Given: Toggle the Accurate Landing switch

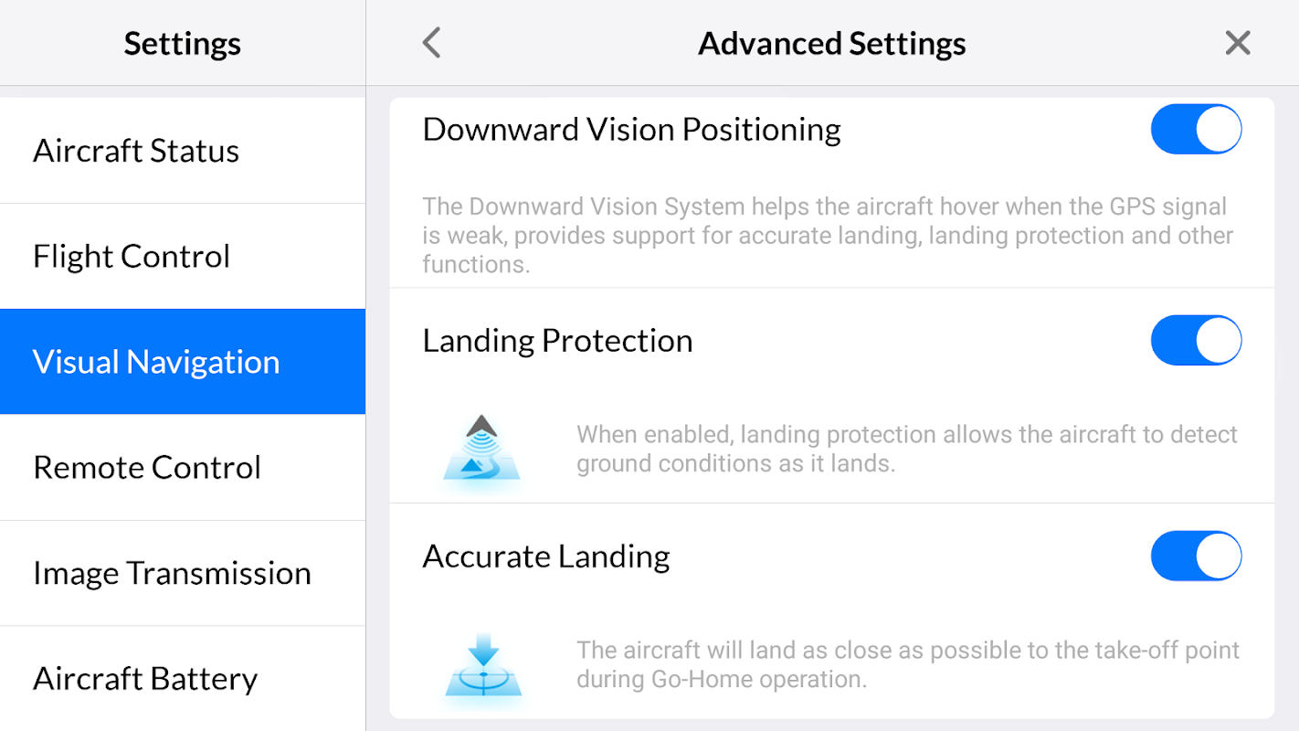Looking at the screenshot, I should [x=1196, y=556].
